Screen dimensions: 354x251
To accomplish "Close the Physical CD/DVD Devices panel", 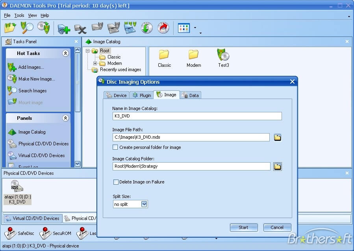I will (x=347, y=173).
